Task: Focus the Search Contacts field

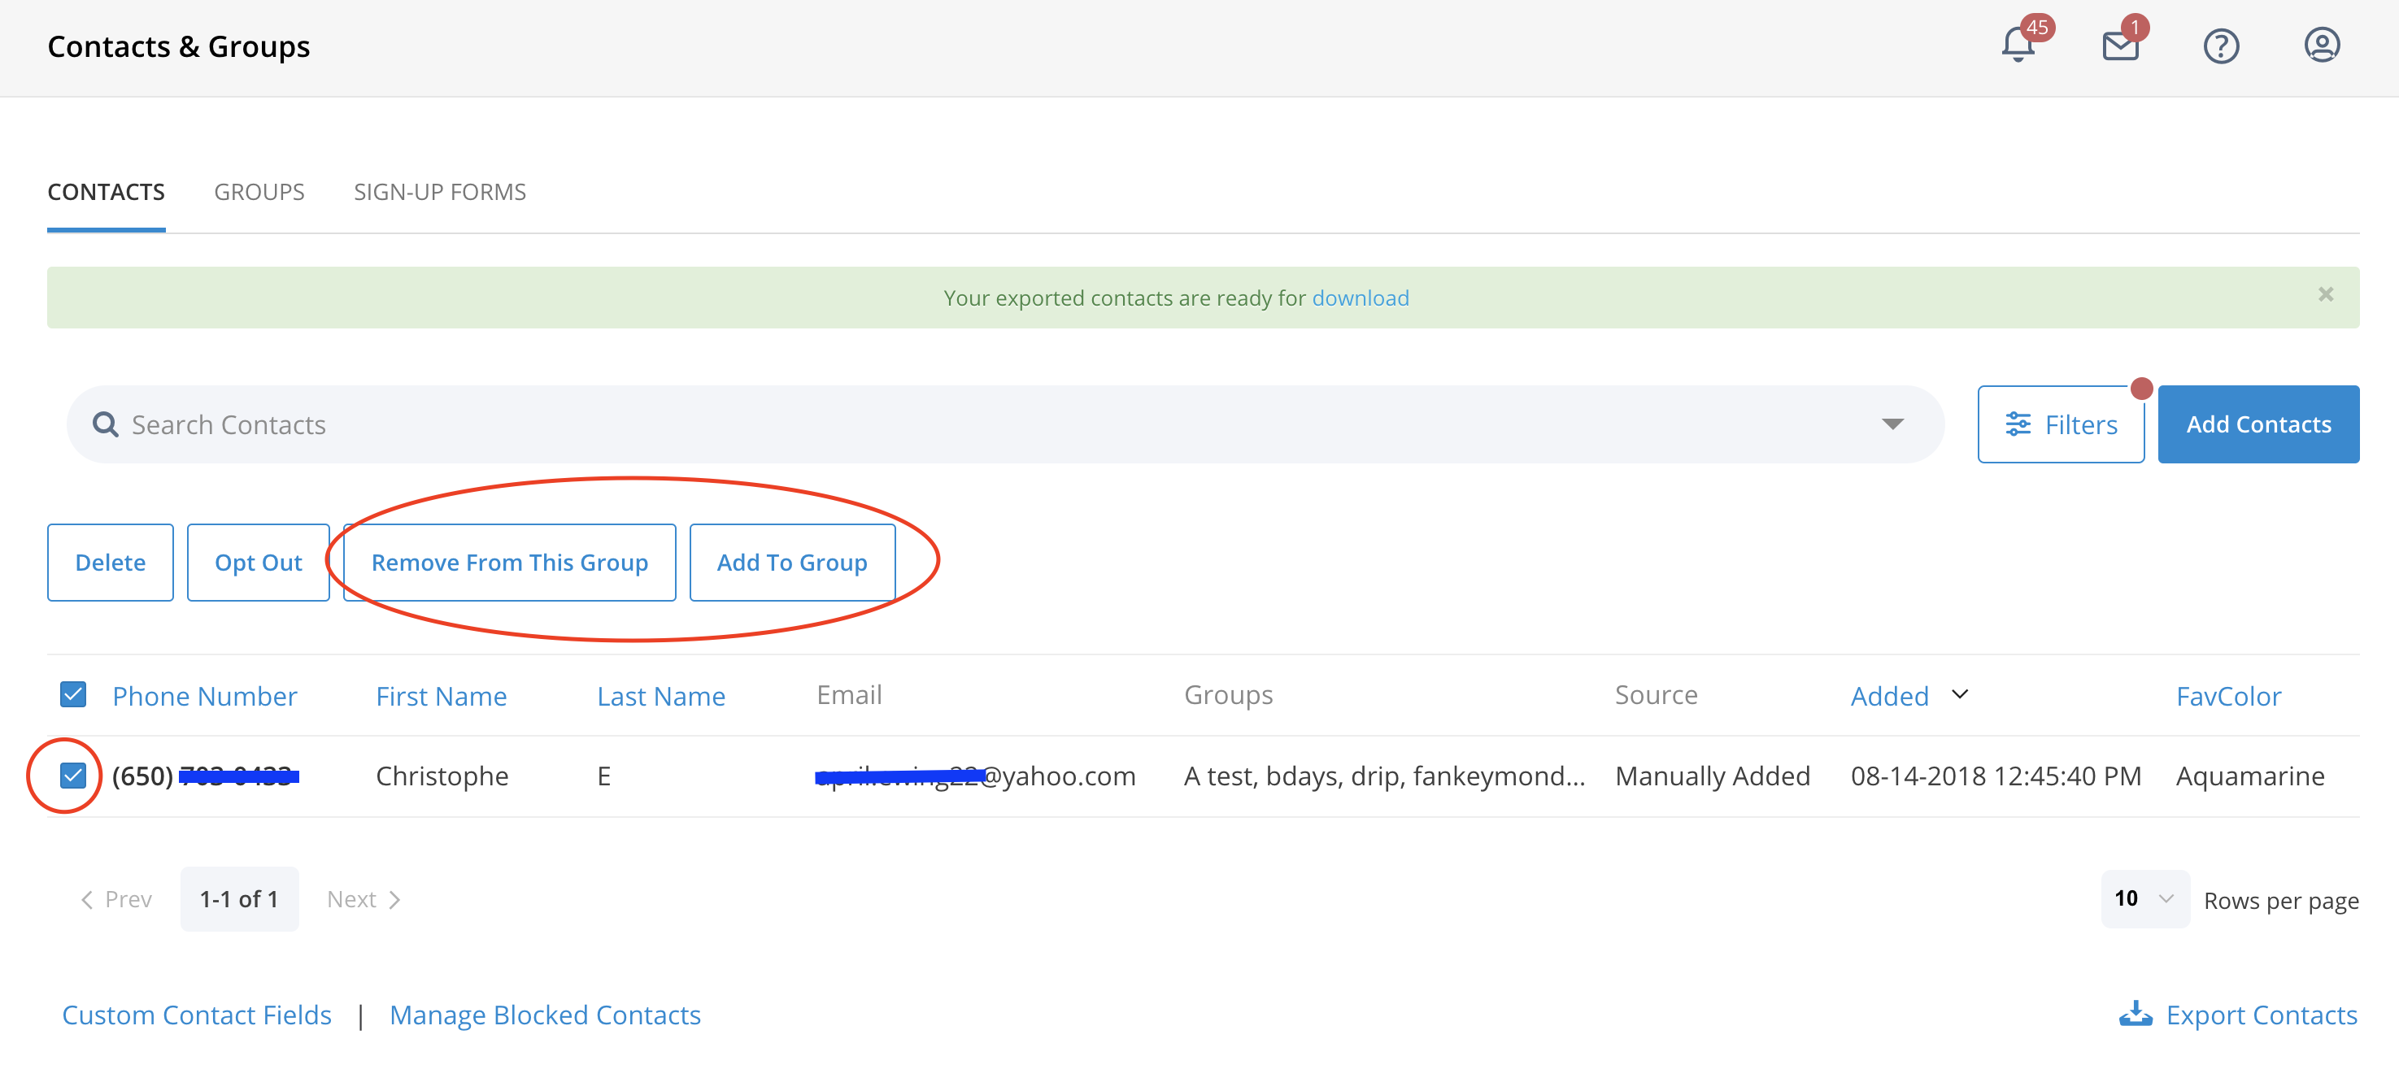Action: tap(1005, 424)
